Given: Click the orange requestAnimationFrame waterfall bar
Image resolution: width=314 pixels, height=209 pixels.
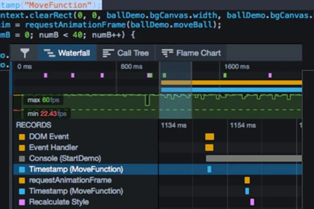Looking at the screenshot, I should (247, 180).
